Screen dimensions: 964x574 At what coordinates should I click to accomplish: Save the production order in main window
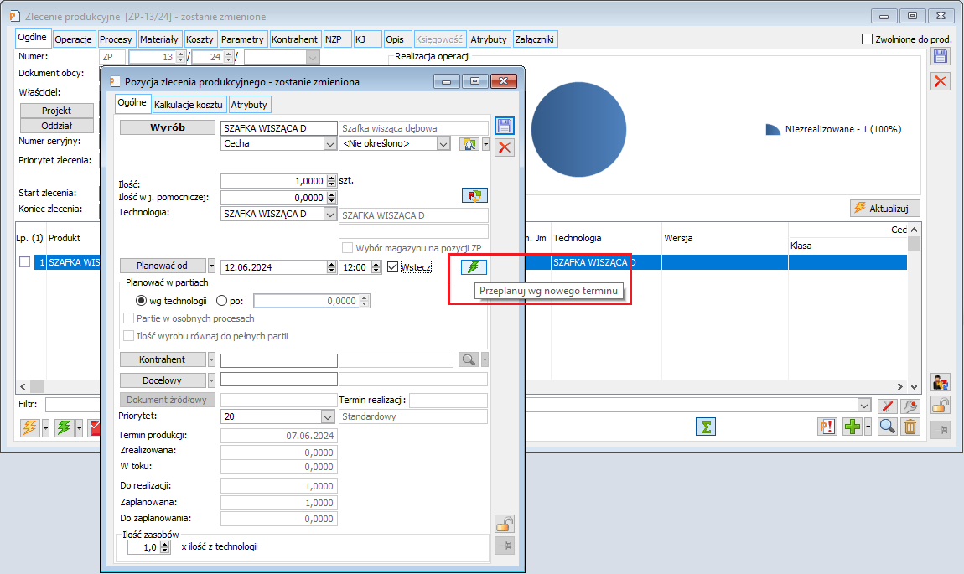point(940,57)
